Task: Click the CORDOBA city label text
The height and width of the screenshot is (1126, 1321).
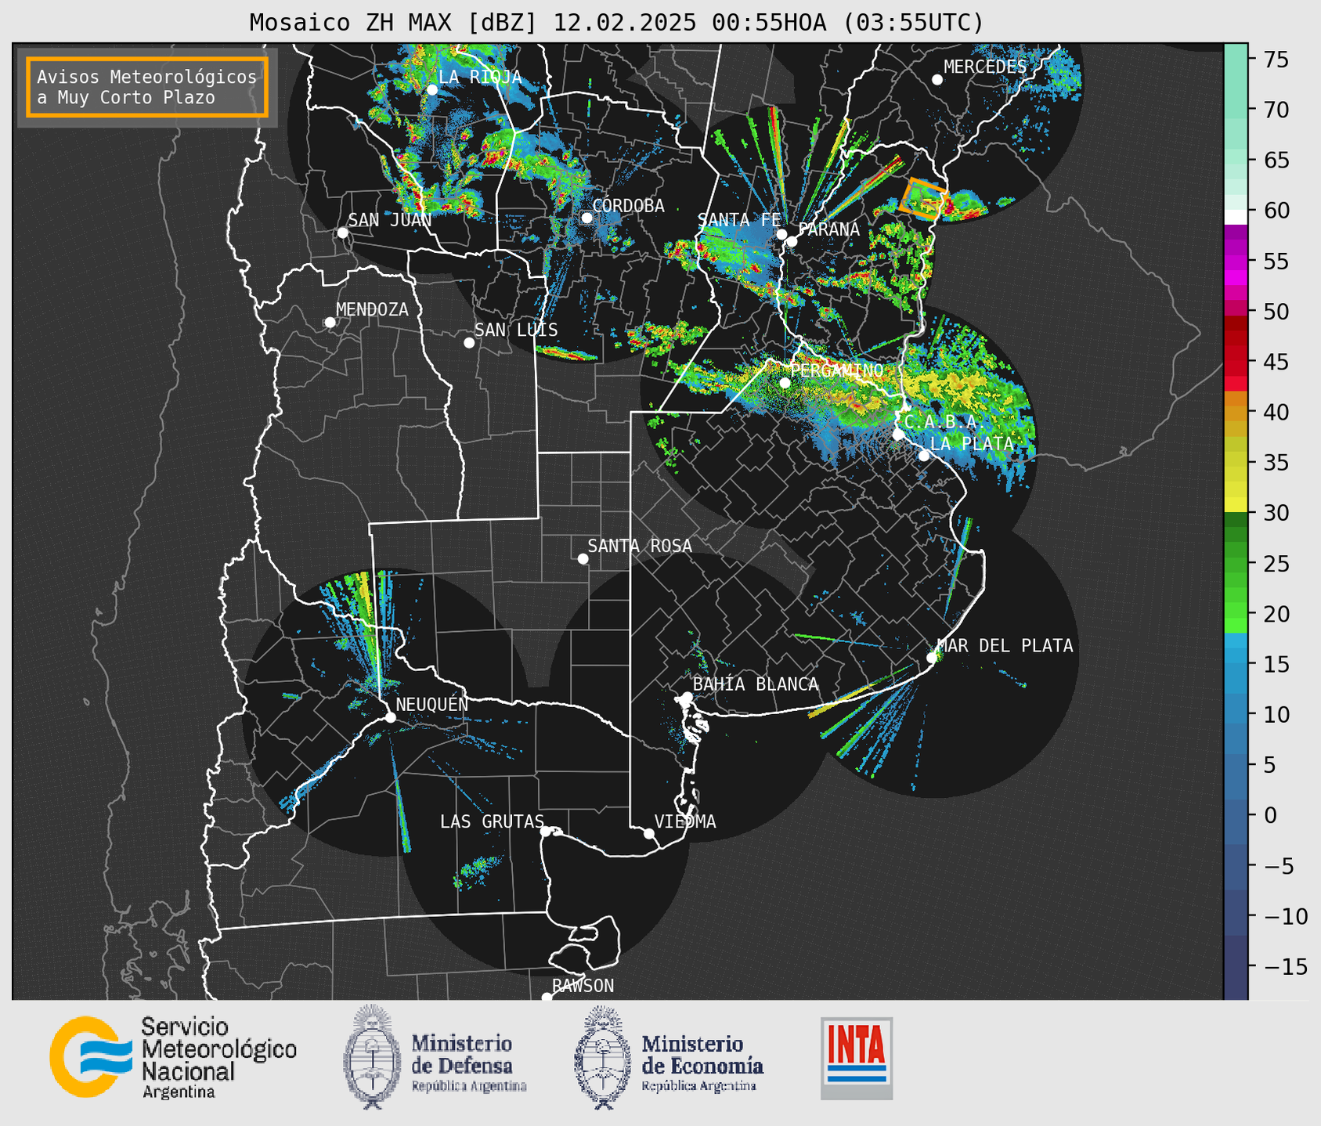Action: (x=628, y=206)
